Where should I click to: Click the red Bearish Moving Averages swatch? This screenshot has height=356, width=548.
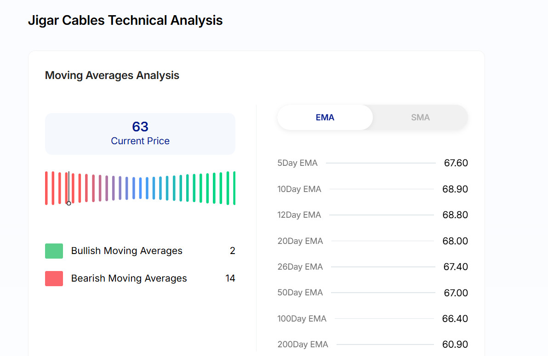point(54,278)
